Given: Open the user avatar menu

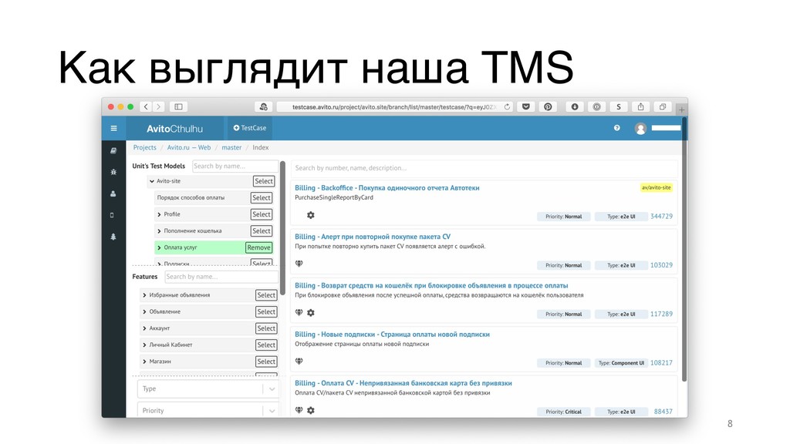Looking at the screenshot, I should (640, 129).
